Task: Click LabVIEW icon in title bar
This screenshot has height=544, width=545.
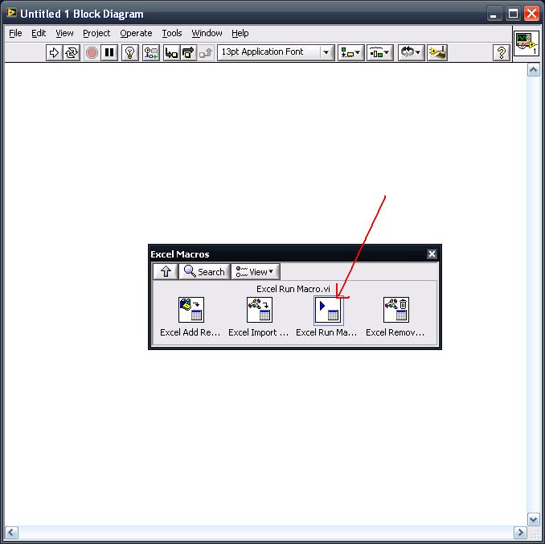Action: coord(11,13)
